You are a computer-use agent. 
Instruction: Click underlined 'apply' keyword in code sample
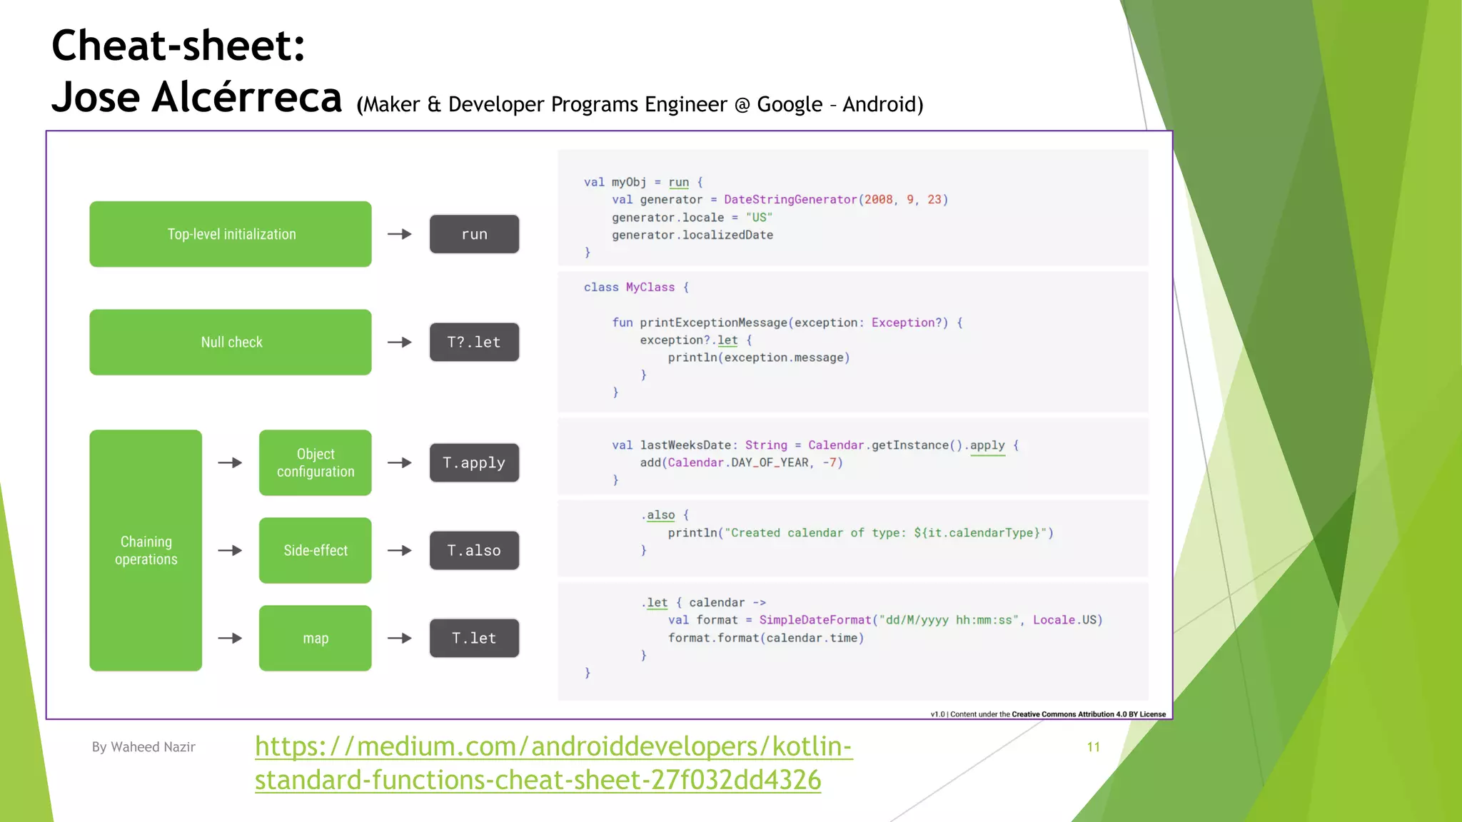tap(987, 445)
